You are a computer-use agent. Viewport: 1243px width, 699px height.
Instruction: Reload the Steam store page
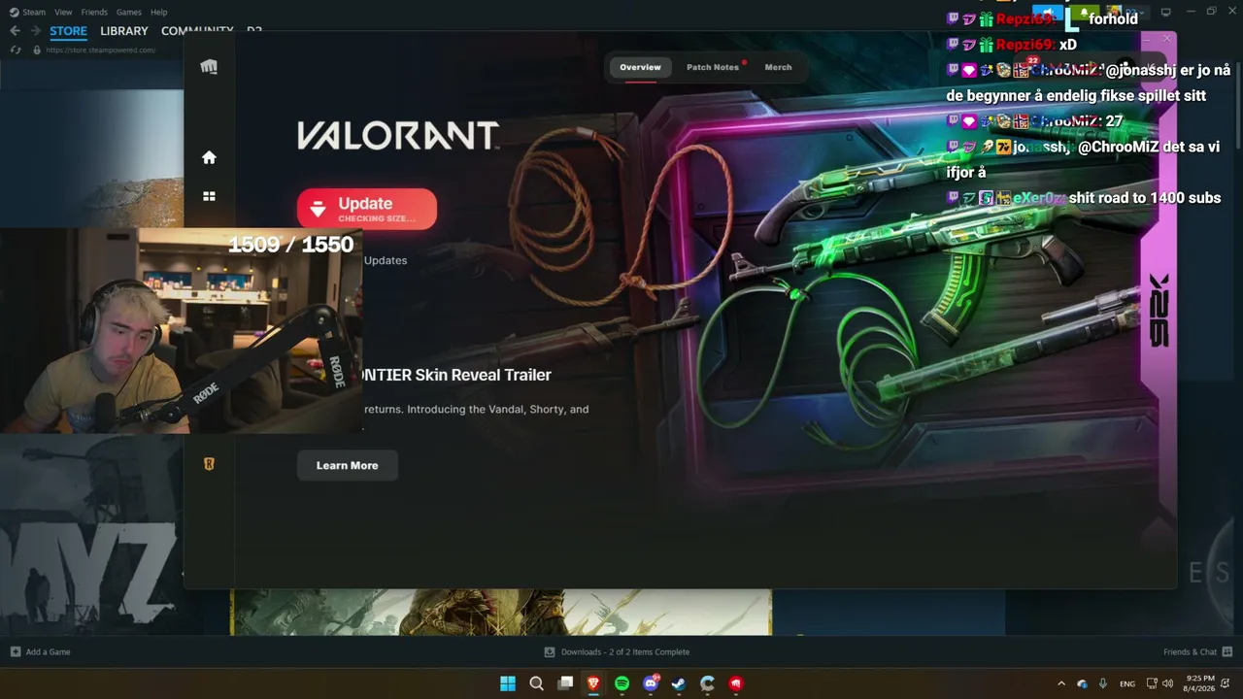(17, 50)
